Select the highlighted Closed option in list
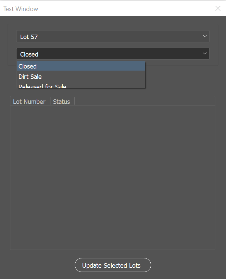 81,66
